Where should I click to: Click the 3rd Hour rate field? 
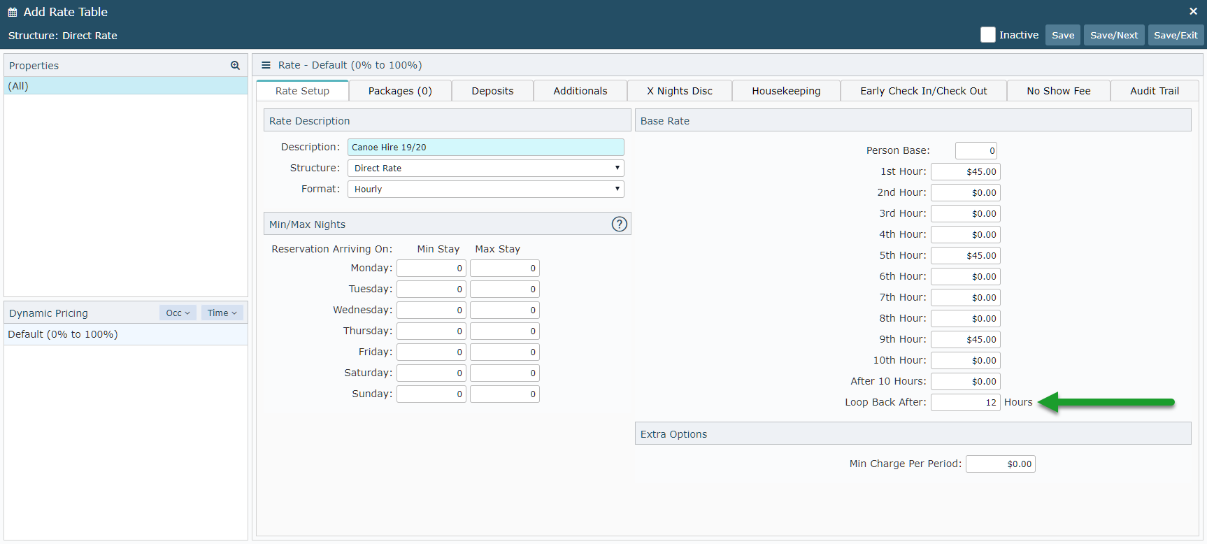[965, 214]
